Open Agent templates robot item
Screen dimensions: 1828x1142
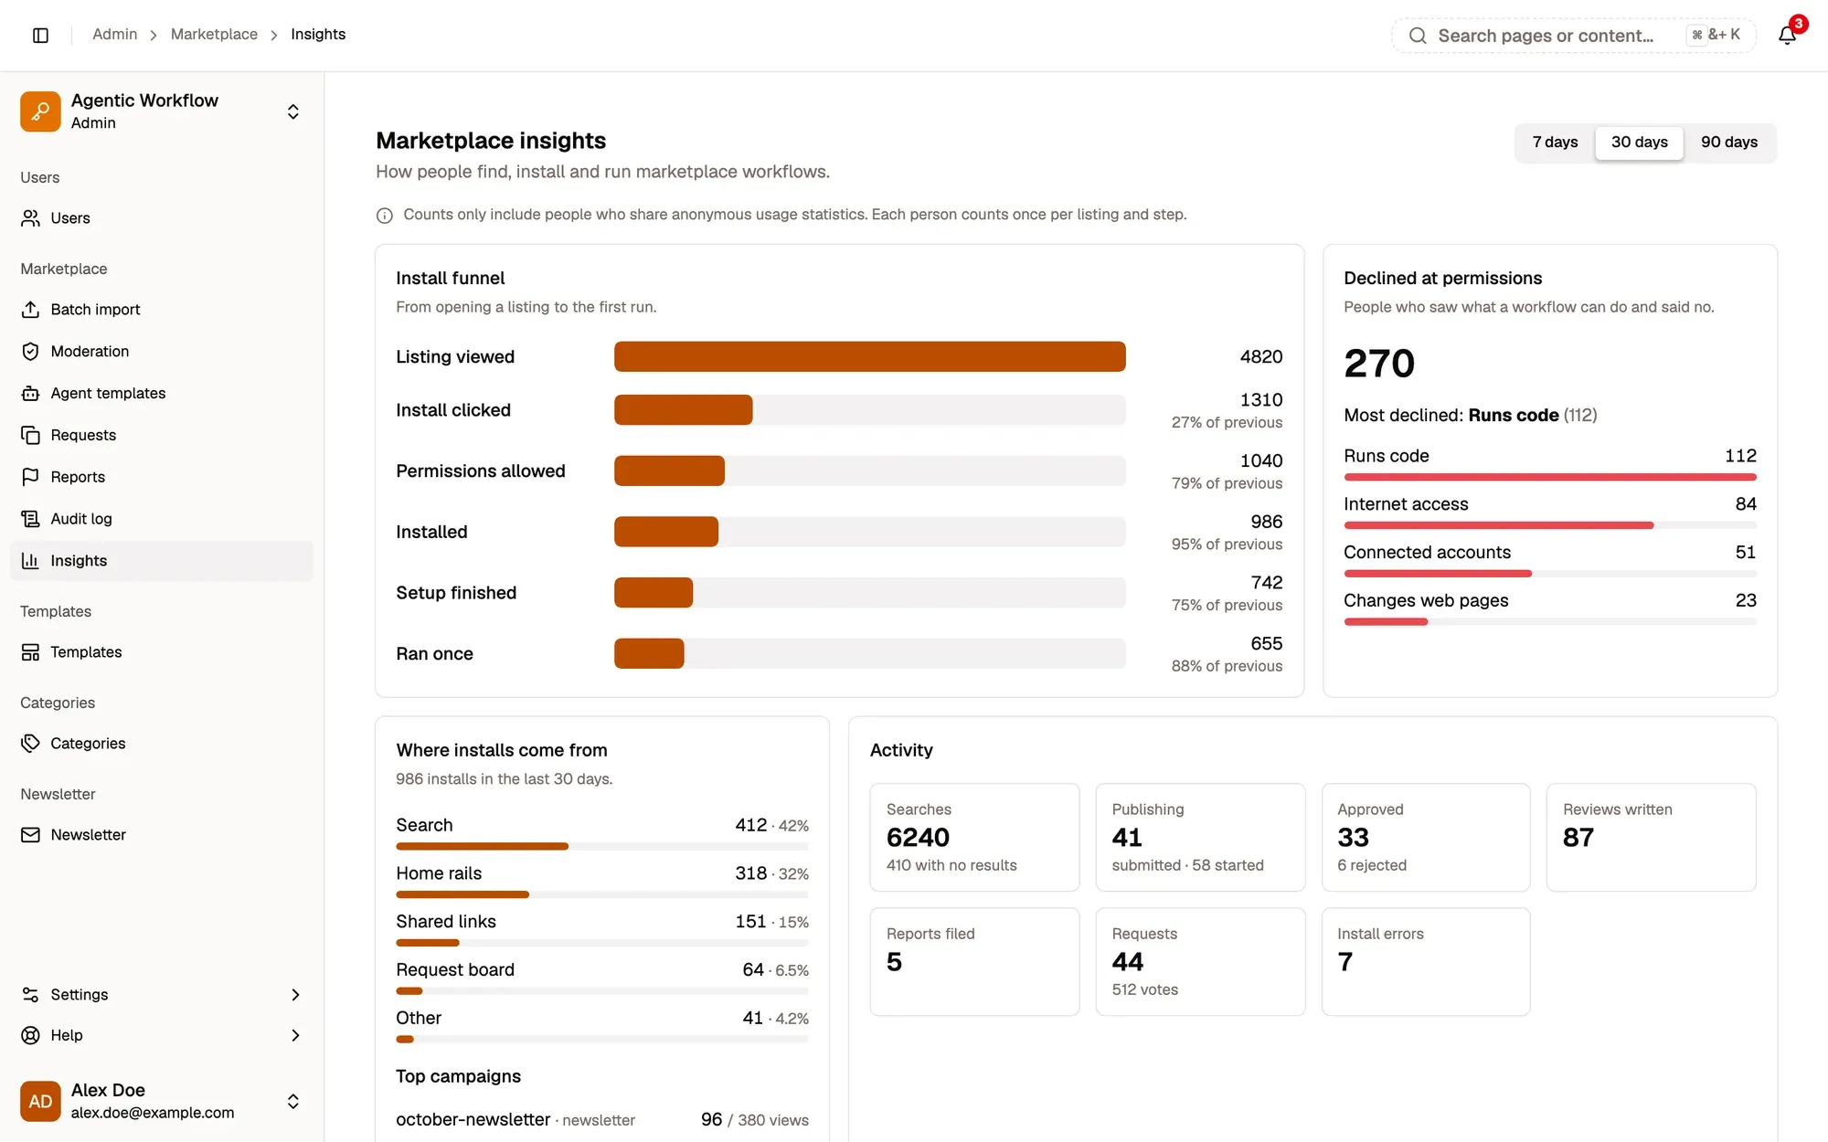(162, 394)
